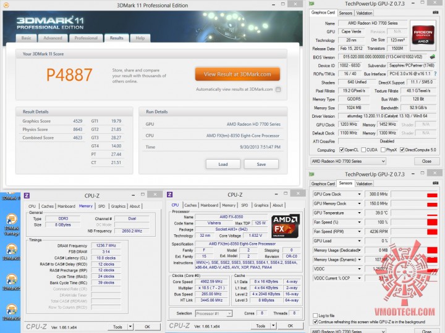Expand the GPU Load sensor dropdown
Viewport: 445px width, 333px height.
(359, 241)
